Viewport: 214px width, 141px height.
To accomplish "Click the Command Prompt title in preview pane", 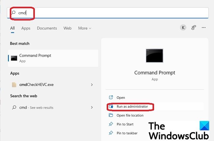I will (x=155, y=72).
